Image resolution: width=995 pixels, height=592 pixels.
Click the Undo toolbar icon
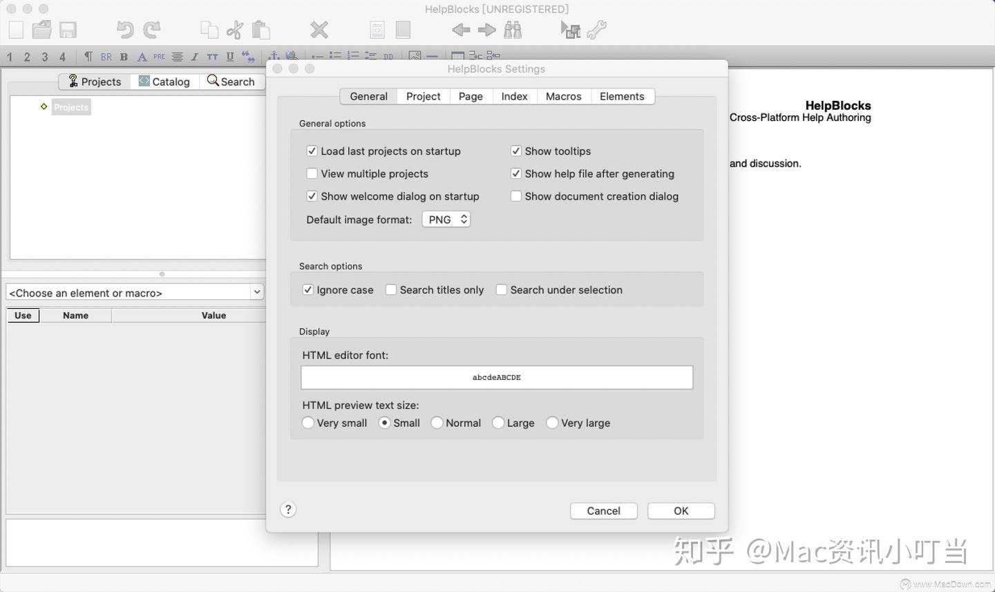click(x=124, y=29)
